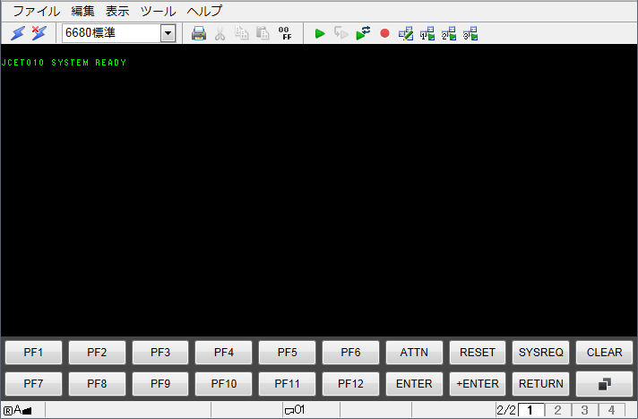The height and width of the screenshot is (419, 638).
Task: Open the 6680標準 dropdown list
Action: [x=168, y=33]
